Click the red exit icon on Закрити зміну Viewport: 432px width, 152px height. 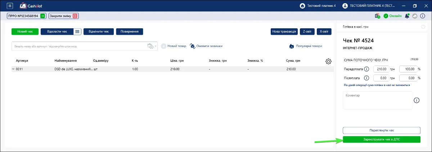click(75, 16)
